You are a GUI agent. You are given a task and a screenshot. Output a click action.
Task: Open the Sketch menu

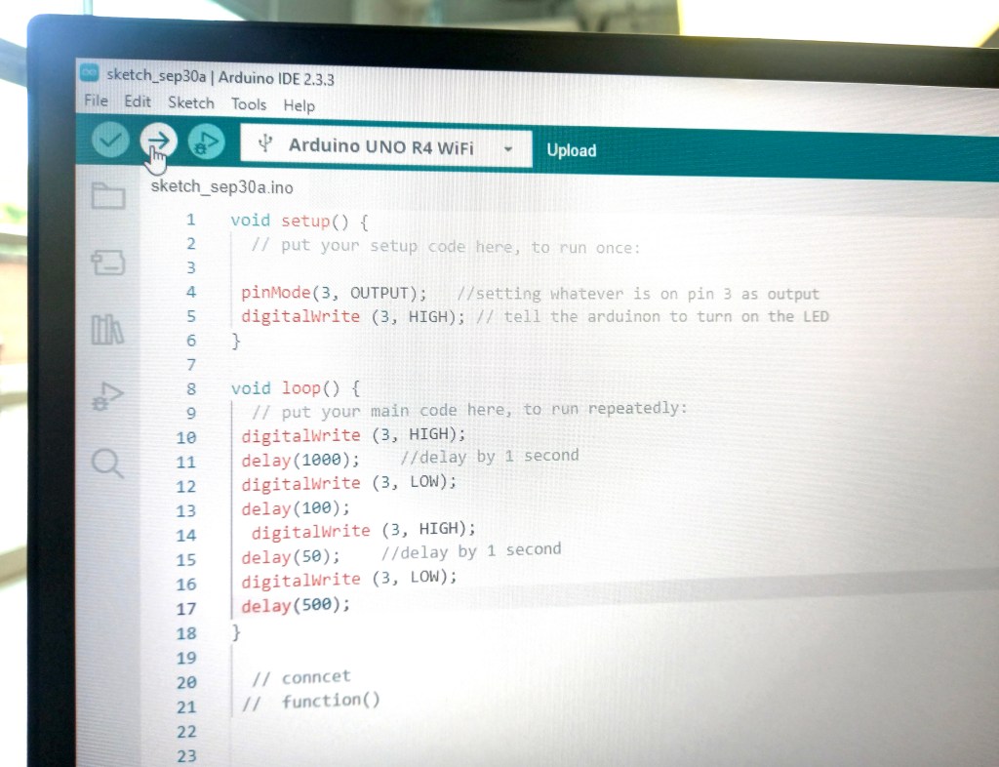pos(190,102)
